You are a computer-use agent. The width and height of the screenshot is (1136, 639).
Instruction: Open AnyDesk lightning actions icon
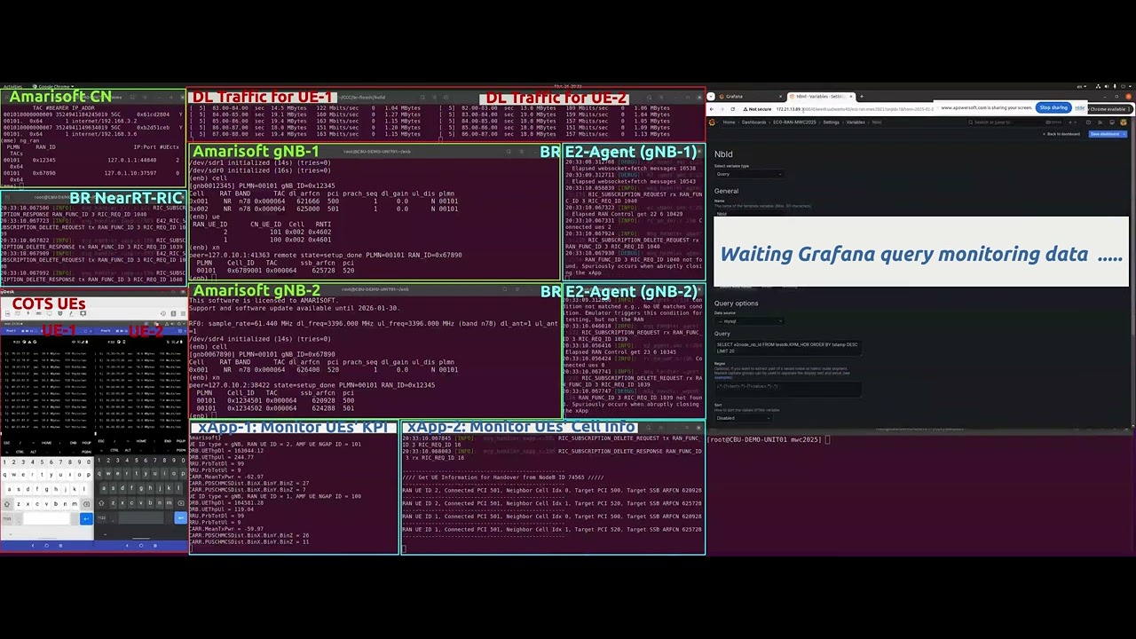tap(28, 313)
